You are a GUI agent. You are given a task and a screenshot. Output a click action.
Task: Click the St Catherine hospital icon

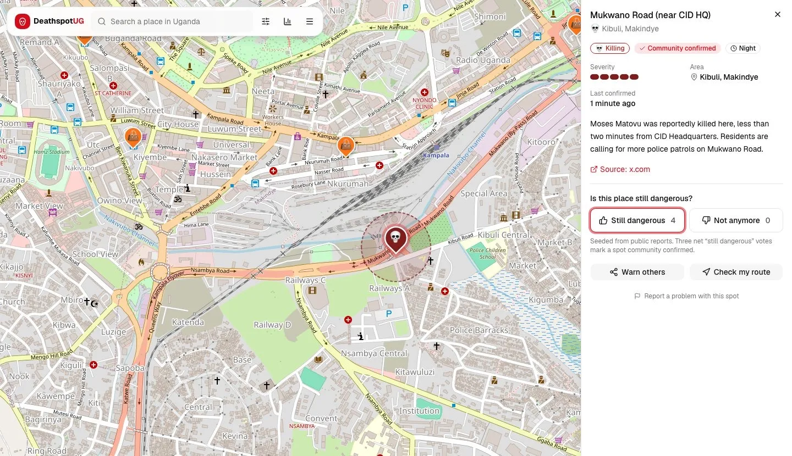click(x=113, y=86)
